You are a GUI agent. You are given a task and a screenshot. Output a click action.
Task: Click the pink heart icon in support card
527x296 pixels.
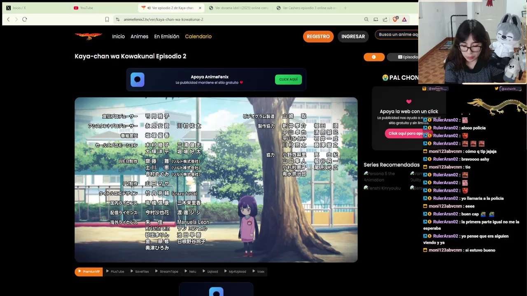coord(409,102)
